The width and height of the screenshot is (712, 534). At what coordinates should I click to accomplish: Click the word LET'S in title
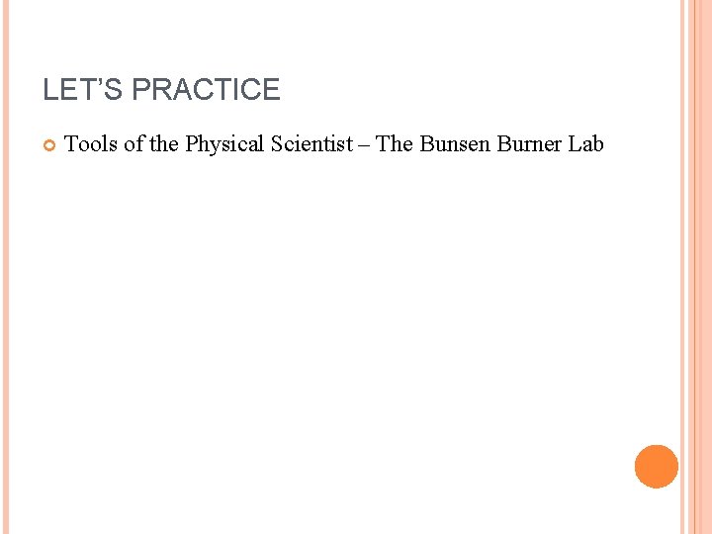[83, 89]
